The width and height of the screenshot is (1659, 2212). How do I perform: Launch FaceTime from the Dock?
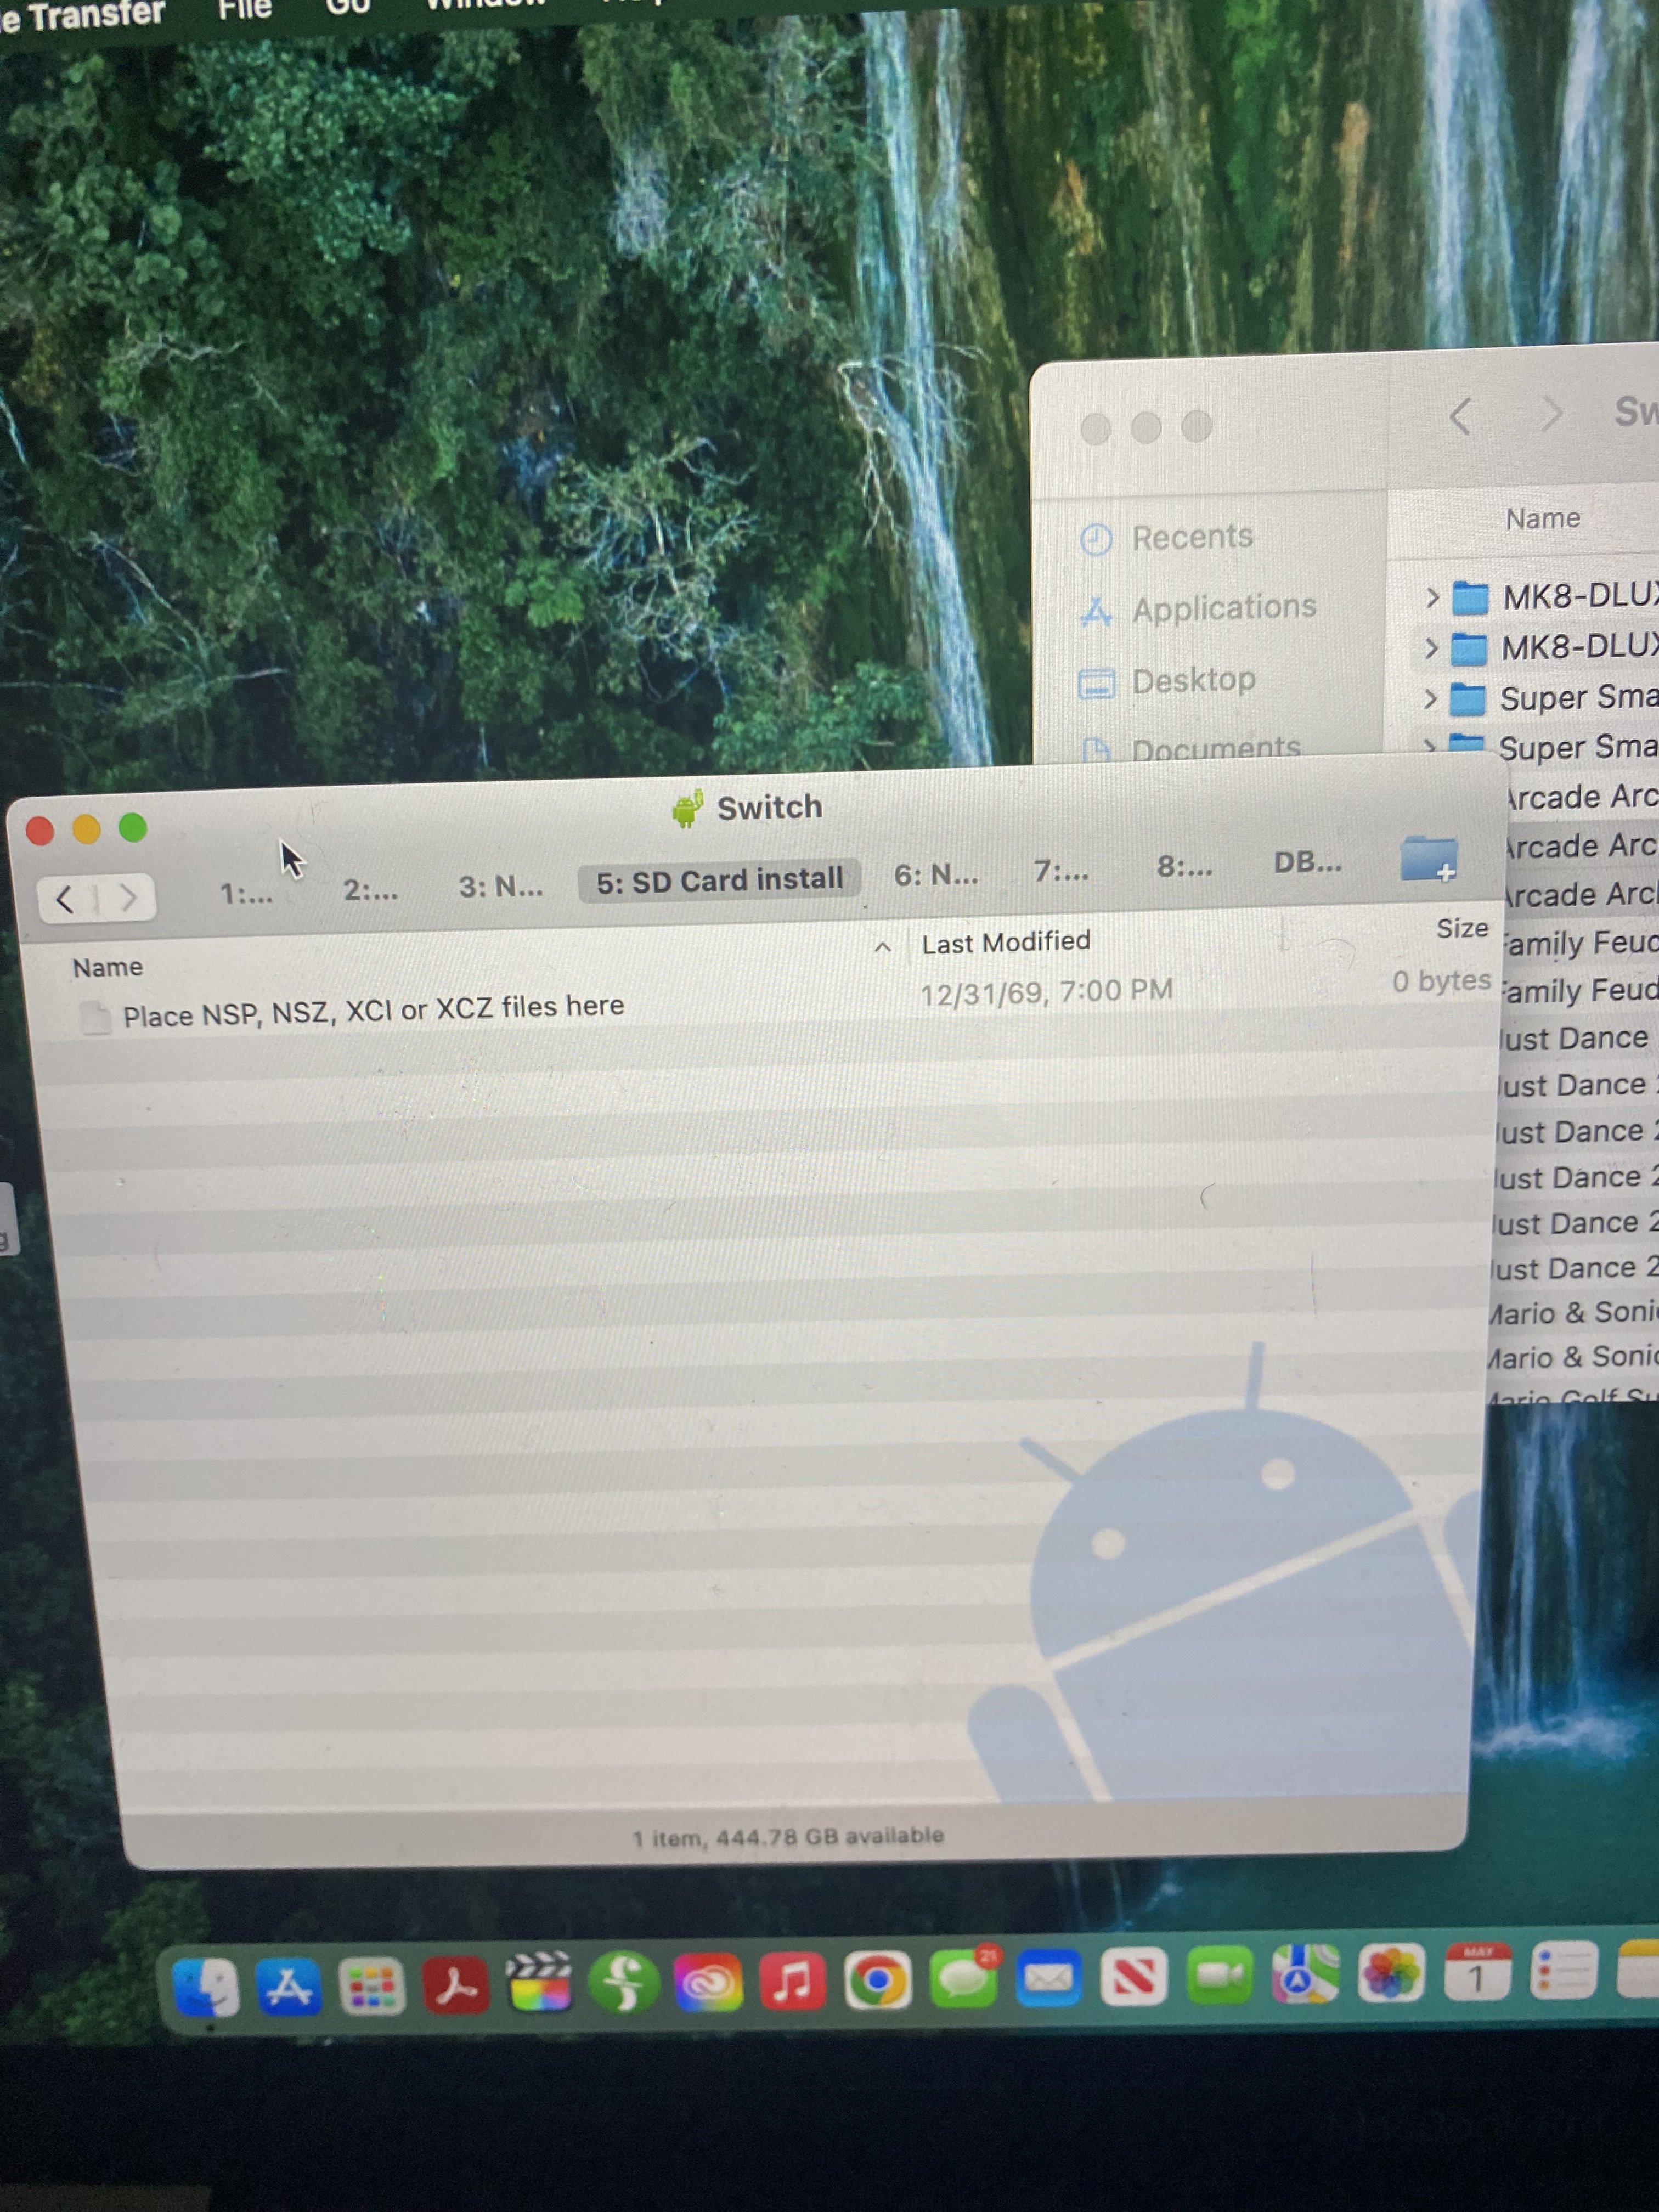(x=1220, y=1975)
